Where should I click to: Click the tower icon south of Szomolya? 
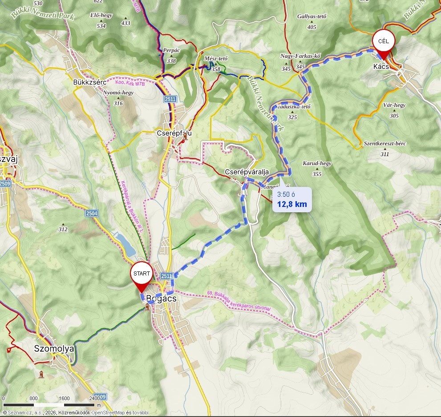point(41,374)
